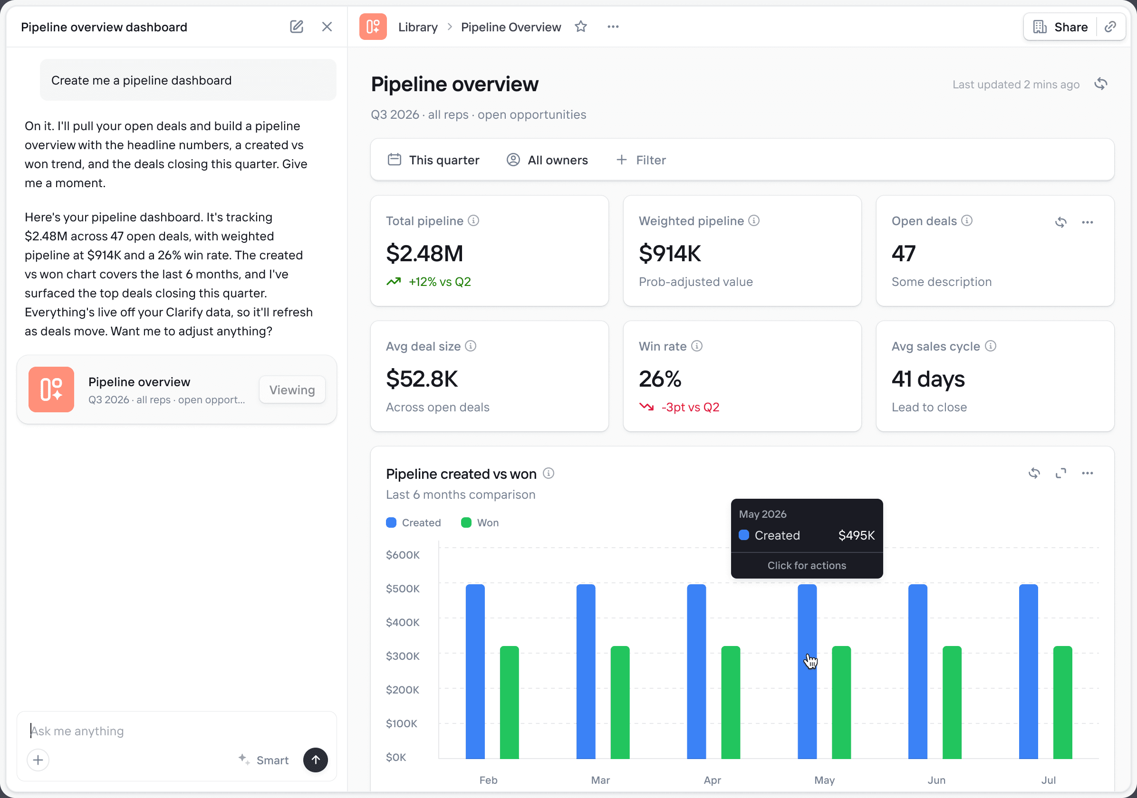Click the $2.48M total pipeline value
The height and width of the screenshot is (798, 1137).
(424, 254)
